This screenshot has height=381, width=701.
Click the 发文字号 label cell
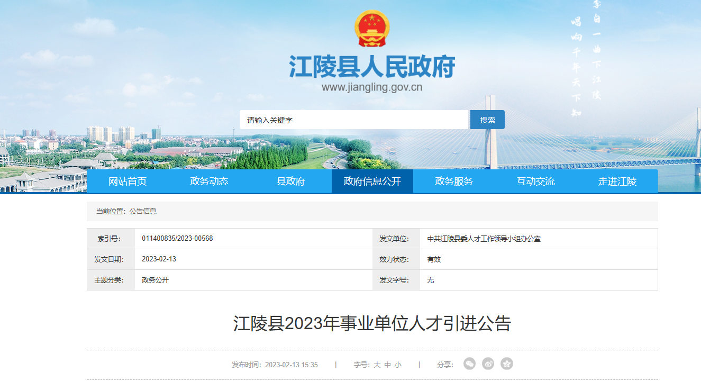tap(396, 280)
